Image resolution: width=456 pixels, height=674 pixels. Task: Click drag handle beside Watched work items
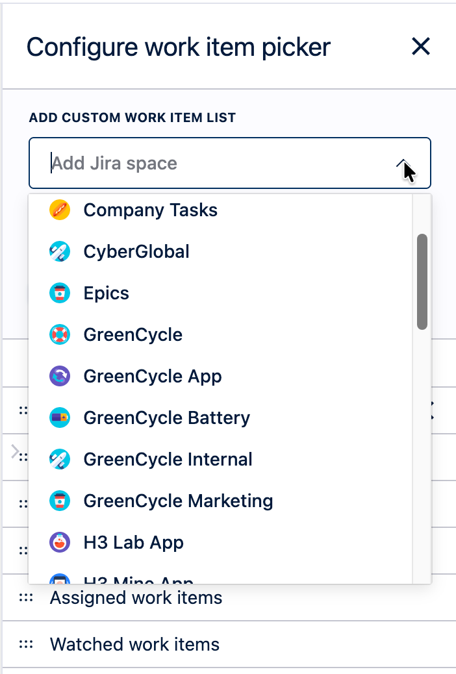click(x=26, y=644)
